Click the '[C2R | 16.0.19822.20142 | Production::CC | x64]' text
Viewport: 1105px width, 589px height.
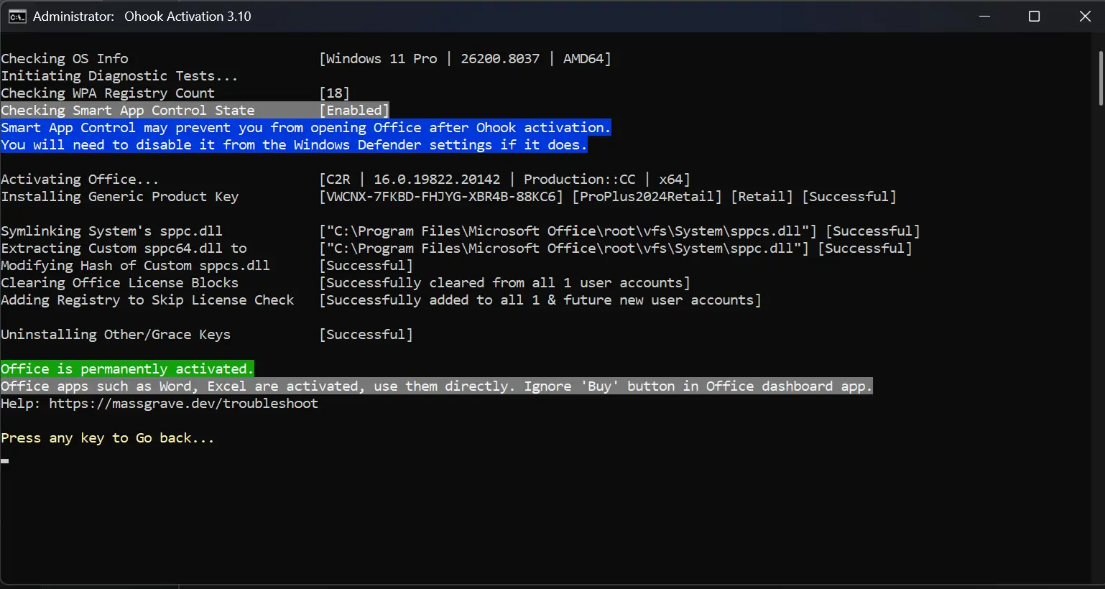pos(505,180)
